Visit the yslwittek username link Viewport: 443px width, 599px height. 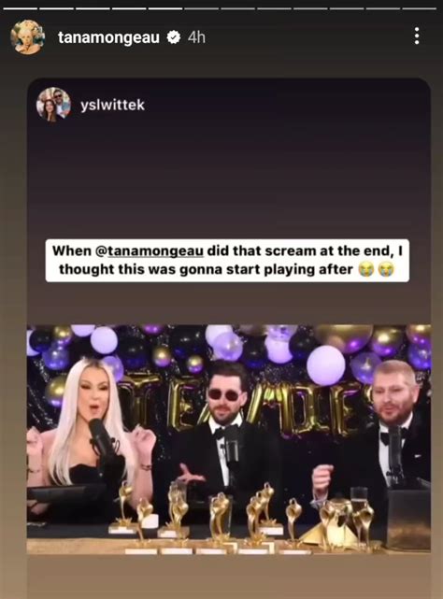click(112, 105)
